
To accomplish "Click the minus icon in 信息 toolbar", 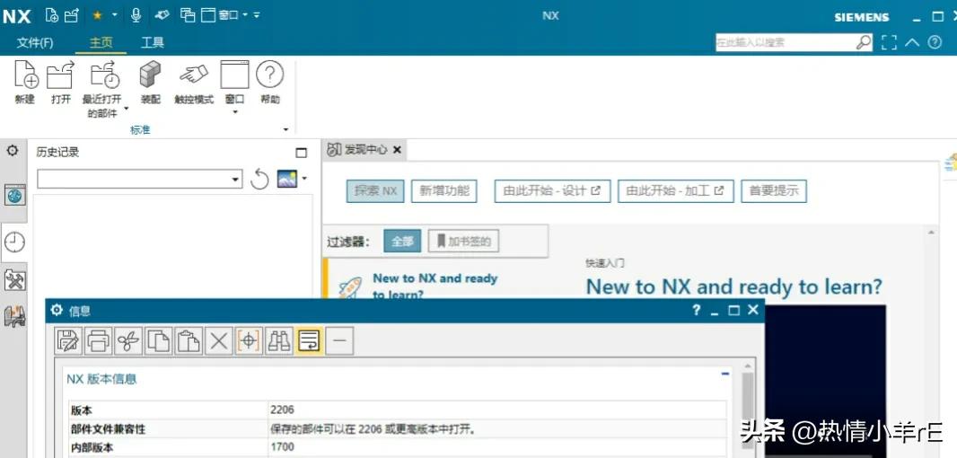I will (x=339, y=341).
